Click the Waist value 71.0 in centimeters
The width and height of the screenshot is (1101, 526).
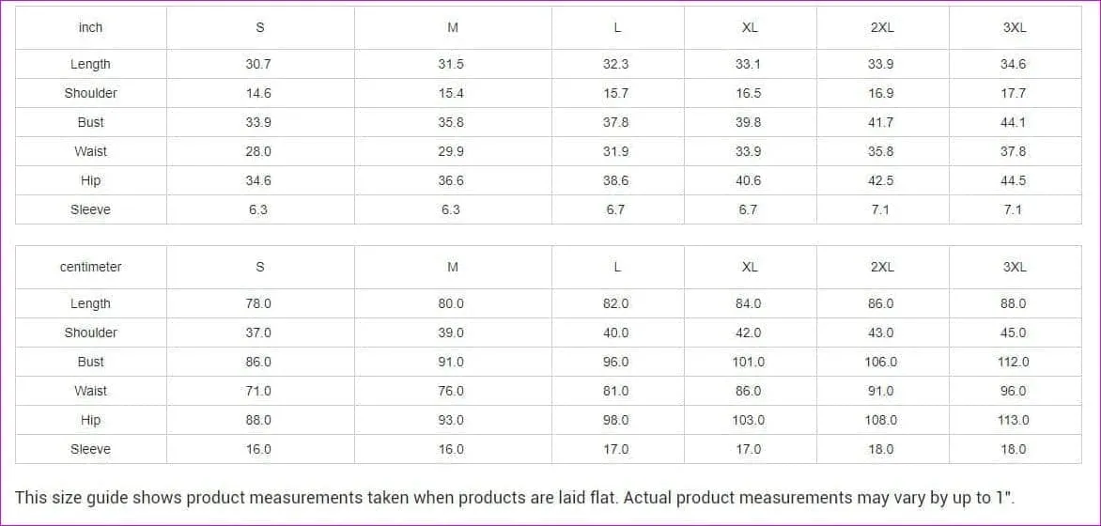(258, 391)
